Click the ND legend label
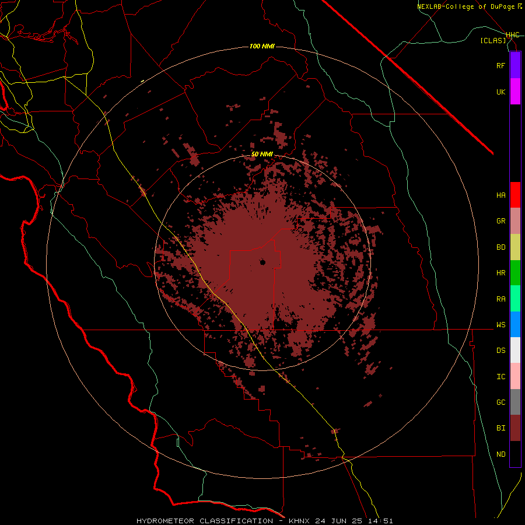The height and width of the screenshot is (525, 525). [x=501, y=454]
